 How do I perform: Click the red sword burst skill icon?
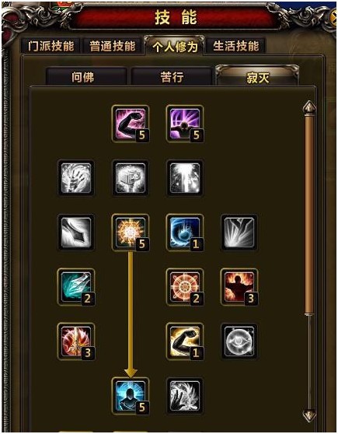pos(76,341)
